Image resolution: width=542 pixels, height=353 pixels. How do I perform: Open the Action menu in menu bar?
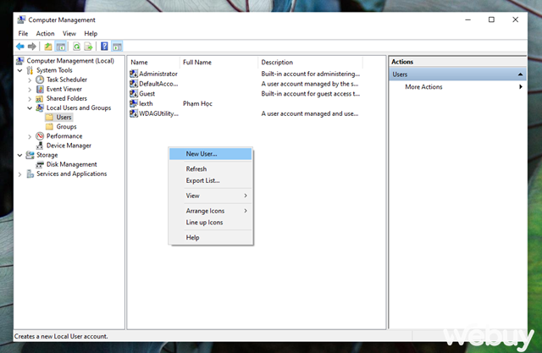click(45, 33)
